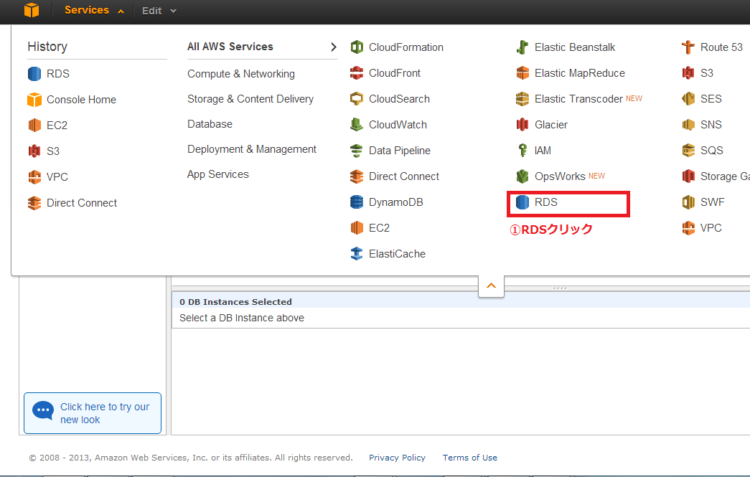750x477 pixels.
Task: Click the Storage Gateway icon
Action: coord(688,176)
